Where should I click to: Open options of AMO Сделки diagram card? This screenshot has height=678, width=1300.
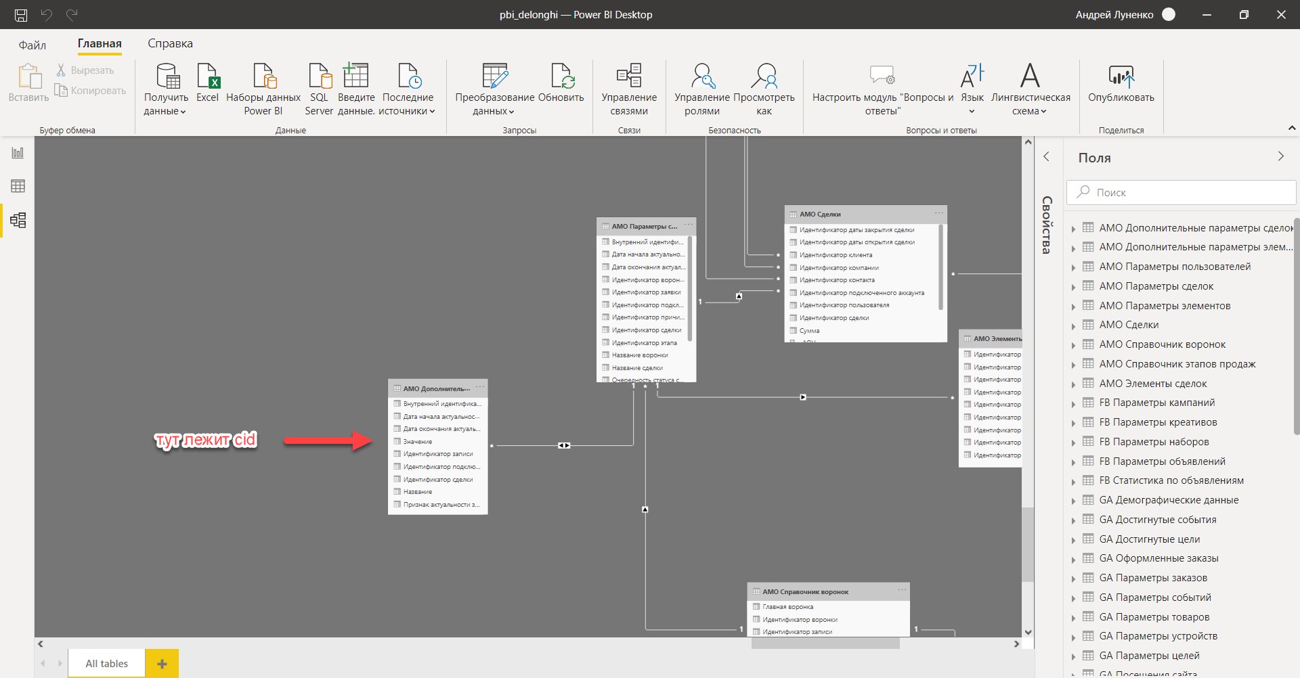[938, 213]
